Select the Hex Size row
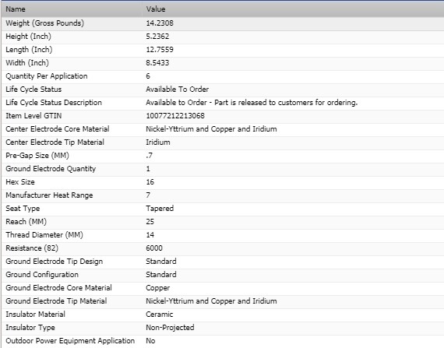Image resolution: width=444 pixels, height=348 pixels. (223, 182)
